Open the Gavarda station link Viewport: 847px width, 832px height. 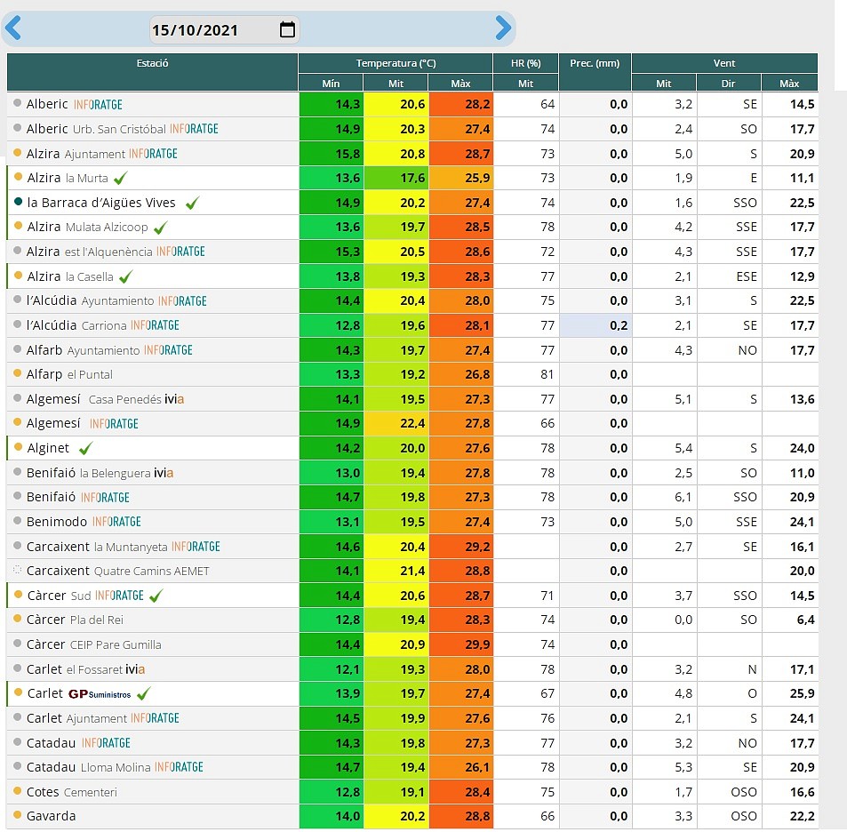52,816
